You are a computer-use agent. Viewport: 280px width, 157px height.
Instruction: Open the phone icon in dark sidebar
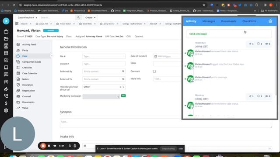point(6,96)
